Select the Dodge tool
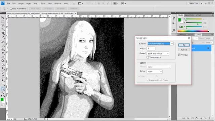This screenshot has height=121, width=215. (3, 68)
